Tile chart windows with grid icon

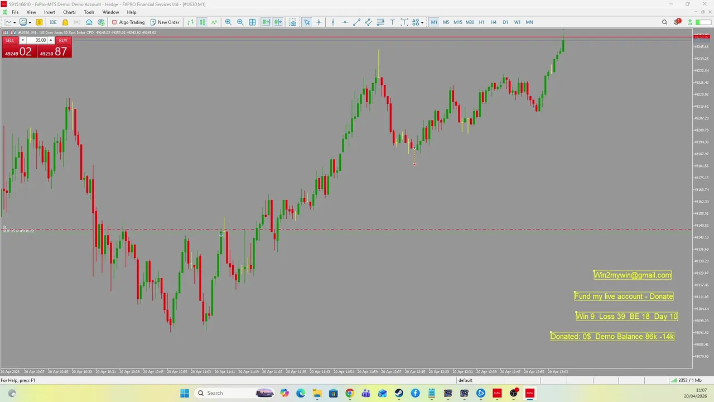[252, 22]
